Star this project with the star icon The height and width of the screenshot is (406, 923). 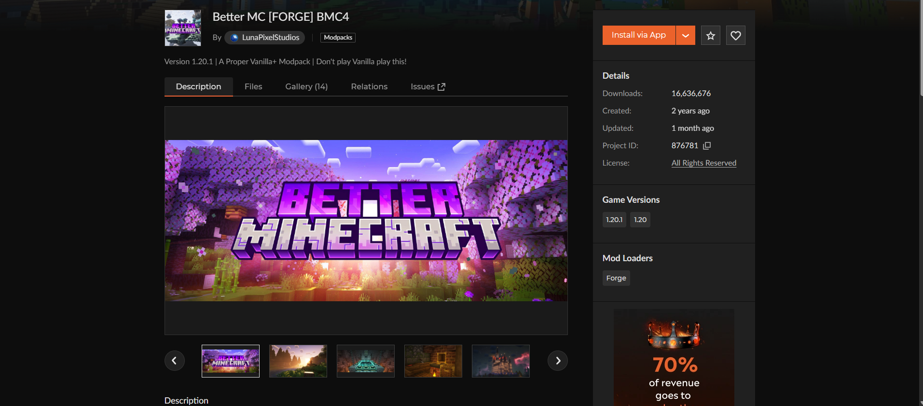tap(711, 35)
